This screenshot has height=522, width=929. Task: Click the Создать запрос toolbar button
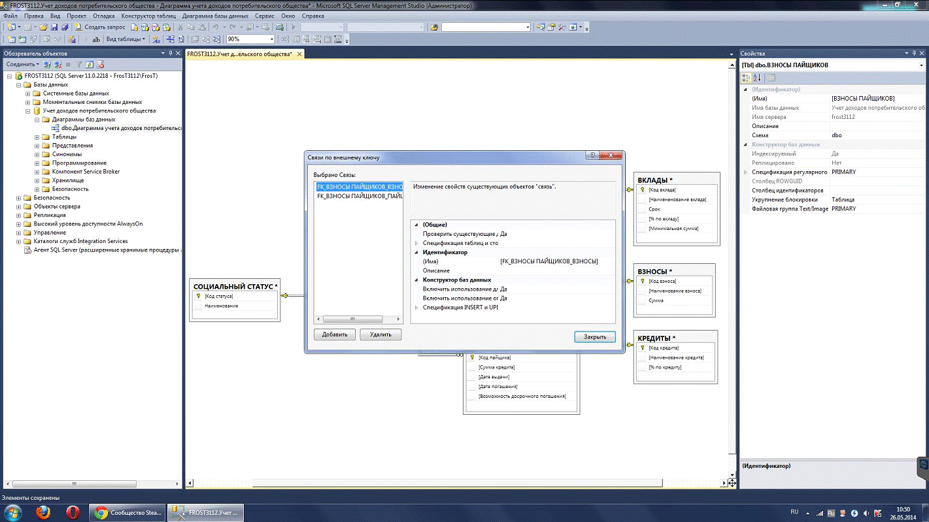click(x=99, y=27)
